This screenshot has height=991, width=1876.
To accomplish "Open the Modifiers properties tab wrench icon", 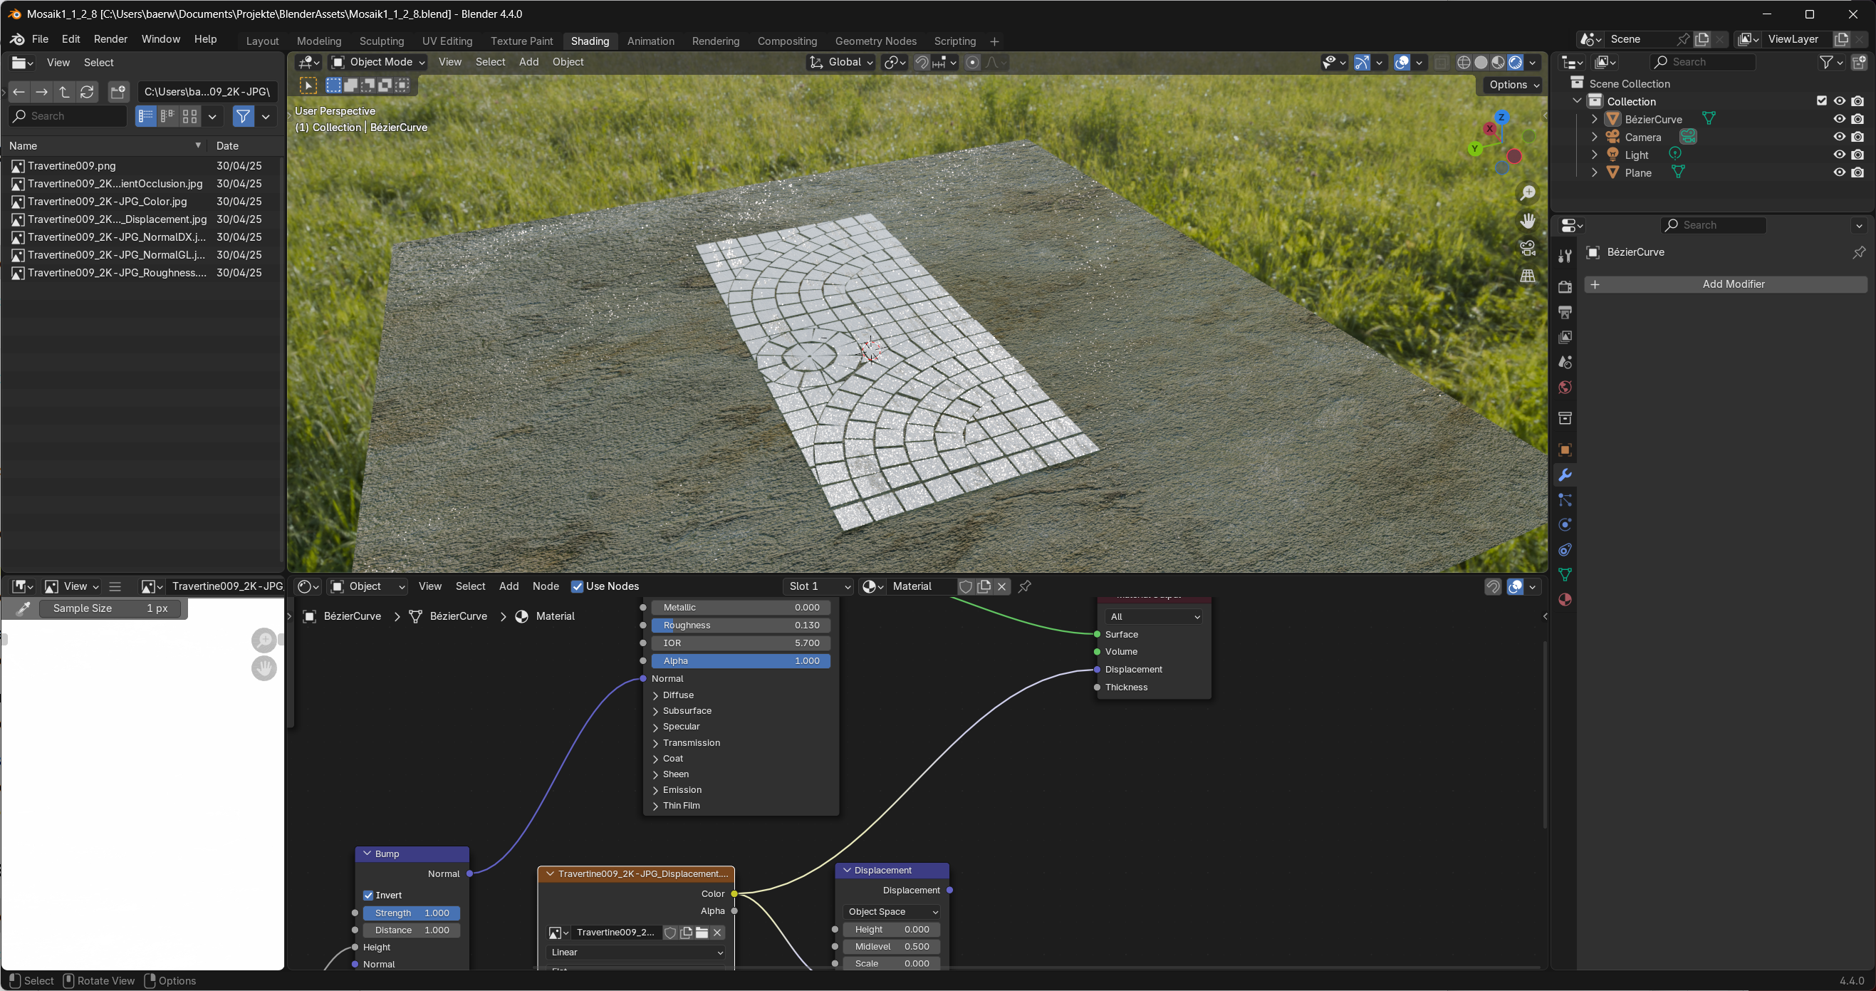I will tap(1564, 475).
